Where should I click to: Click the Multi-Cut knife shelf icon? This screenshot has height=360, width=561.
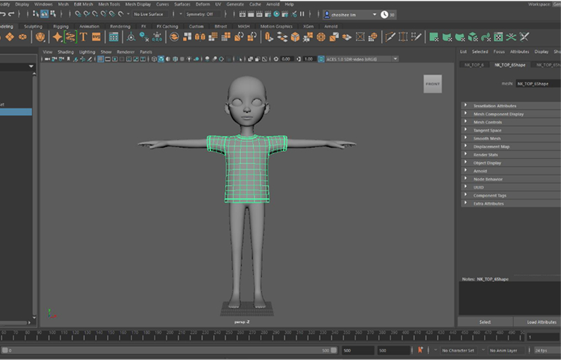(x=389, y=36)
